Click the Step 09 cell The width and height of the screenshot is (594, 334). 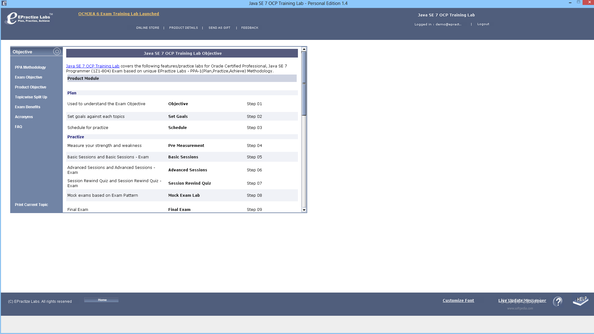[254, 210]
